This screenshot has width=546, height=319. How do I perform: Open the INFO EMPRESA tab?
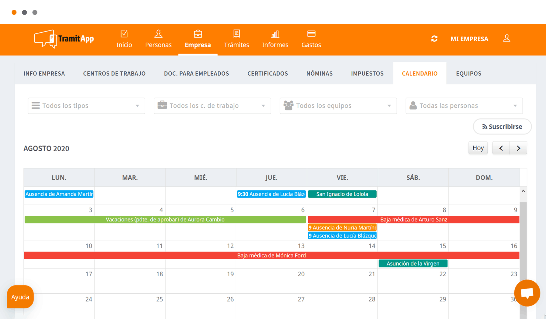44,73
